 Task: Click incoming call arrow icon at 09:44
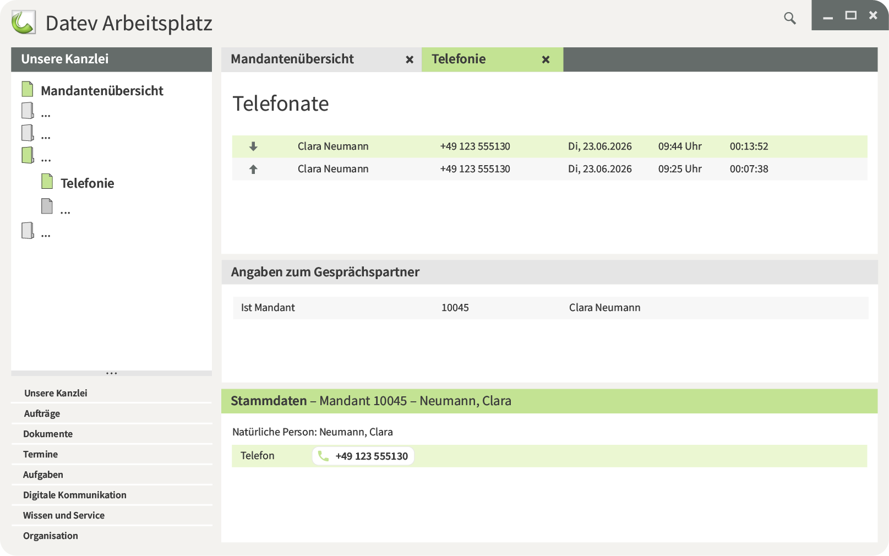[253, 146]
